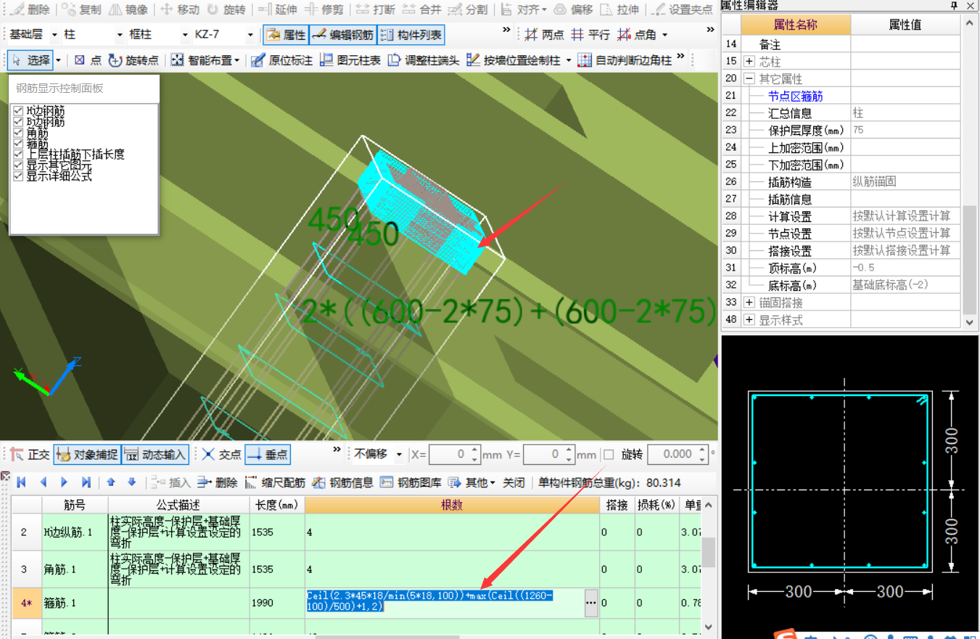
Task: Toggle 动态输入 (dynamic input)
Action: (155, 455)
